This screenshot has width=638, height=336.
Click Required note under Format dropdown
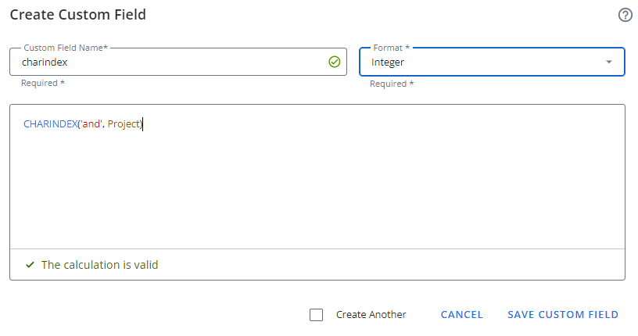coord(392,84)
